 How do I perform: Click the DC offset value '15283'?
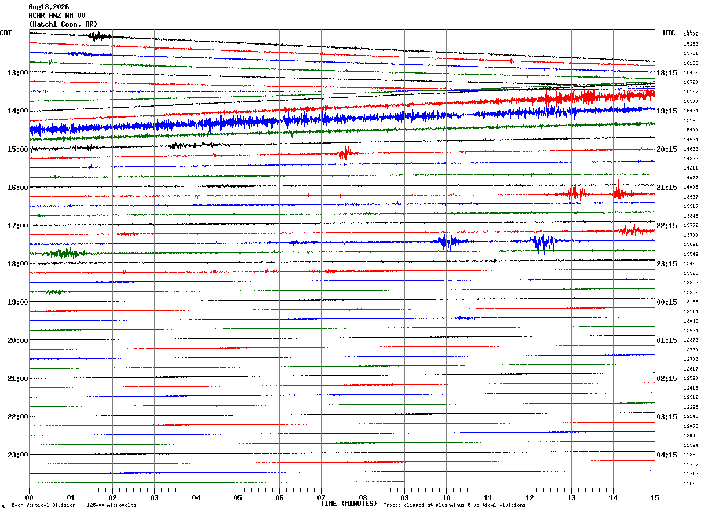coord(691,44)
